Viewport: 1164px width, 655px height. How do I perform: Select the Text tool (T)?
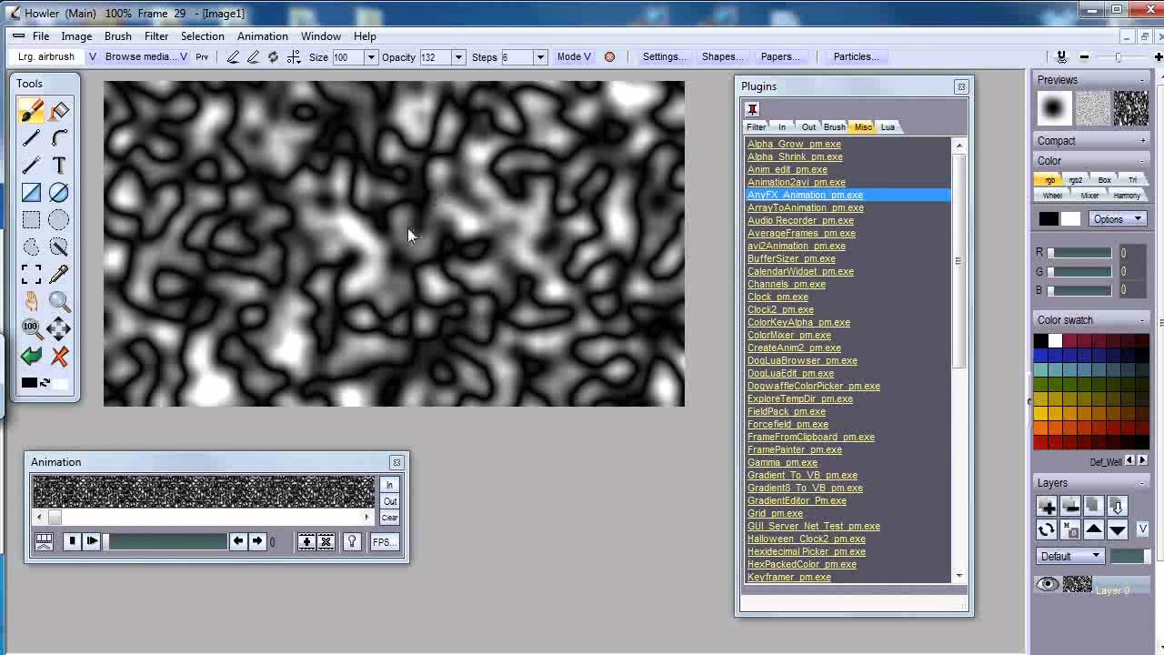(x=59, y=166)
